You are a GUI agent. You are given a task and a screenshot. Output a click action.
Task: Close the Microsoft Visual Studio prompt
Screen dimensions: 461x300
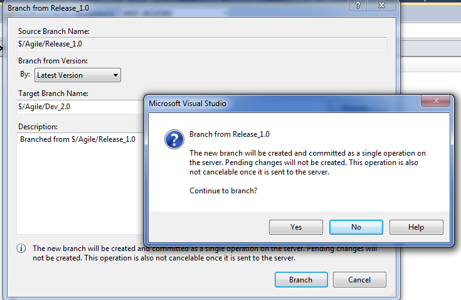435,100
